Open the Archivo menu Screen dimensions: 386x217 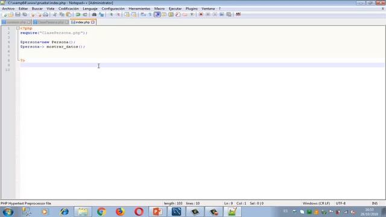pyautogui.click(x=8, y=8)
